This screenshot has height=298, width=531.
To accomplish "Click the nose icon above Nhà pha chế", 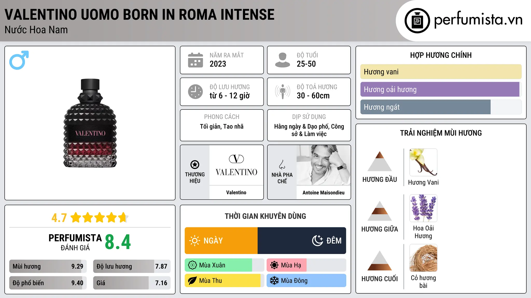I will (282, 165).
